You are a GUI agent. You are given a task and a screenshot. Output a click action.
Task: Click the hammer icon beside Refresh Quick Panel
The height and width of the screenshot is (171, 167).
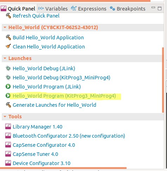pyautogui.click(x=8, y=16)
